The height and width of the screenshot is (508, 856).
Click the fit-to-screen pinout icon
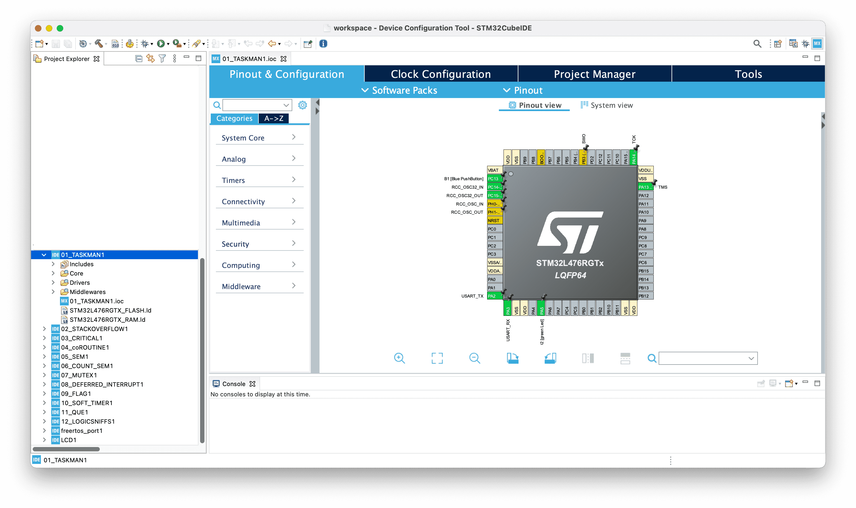pos(437,358)
